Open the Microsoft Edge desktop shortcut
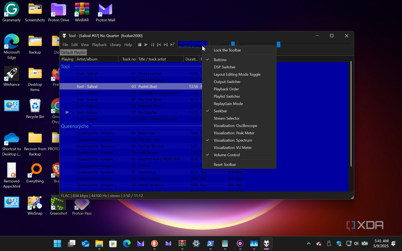Viewport: 402px width, 251px height. click(12, 47)
